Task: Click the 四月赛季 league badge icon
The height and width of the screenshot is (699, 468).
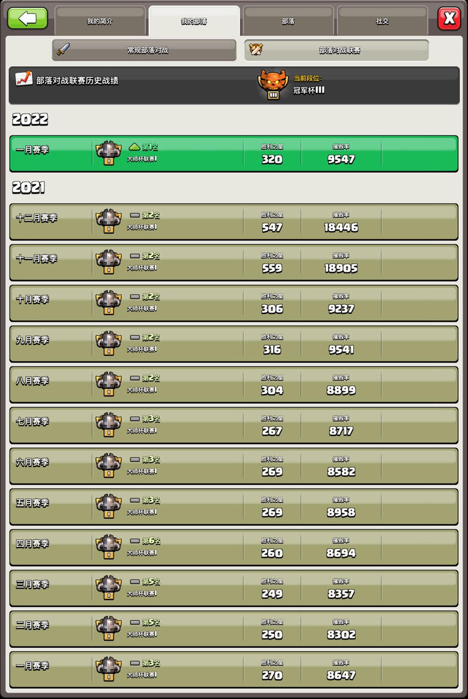Action: click(108, 547)
